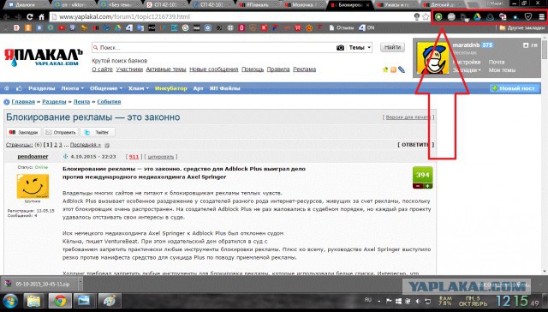Click the address bar URL
The height and width of the screenshot is (312, 548).
(x=125, y=17)
